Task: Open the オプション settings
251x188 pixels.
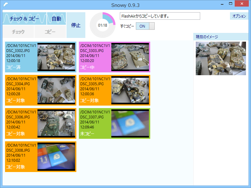Action: [x=239, y=16]
